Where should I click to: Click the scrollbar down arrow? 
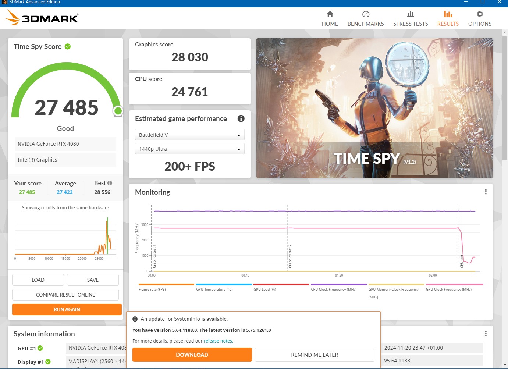[x=505, y=365]
